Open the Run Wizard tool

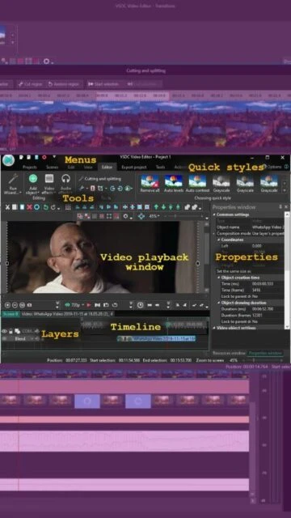(x=13, y=184)
